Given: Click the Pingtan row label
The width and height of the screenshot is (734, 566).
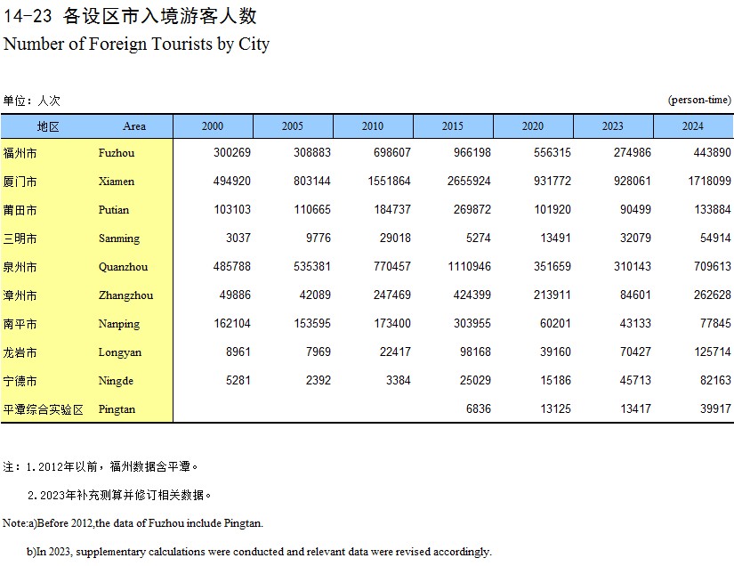Looking at the screenshot, I should 117,409.
